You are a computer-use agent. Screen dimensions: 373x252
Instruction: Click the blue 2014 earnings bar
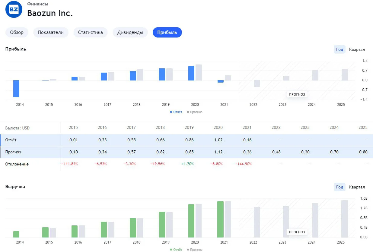coord(16,89)
